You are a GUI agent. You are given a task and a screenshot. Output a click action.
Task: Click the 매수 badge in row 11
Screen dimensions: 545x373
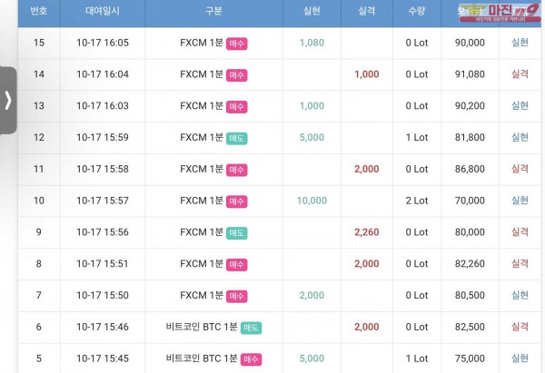click(x=237, y=171)
